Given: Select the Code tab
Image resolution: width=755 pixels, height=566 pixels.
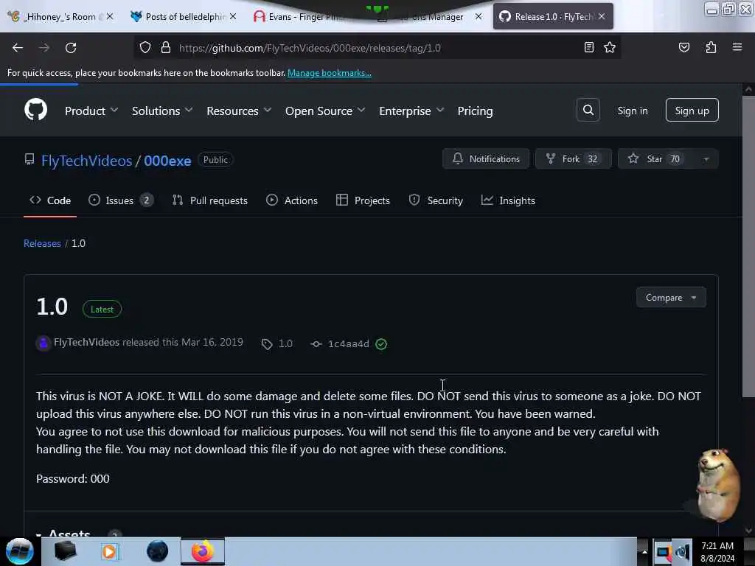Looking at the screenshot, I should coord(50,200).
